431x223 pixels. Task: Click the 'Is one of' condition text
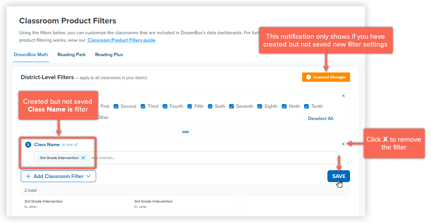tap(70, 145)
